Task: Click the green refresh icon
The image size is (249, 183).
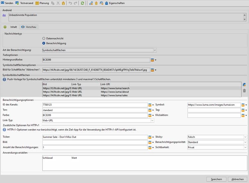Action: [x=82, y=3]
